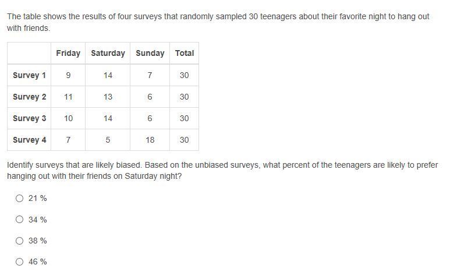
Task: Select the Sunday column header
Action: click(150, 53)
